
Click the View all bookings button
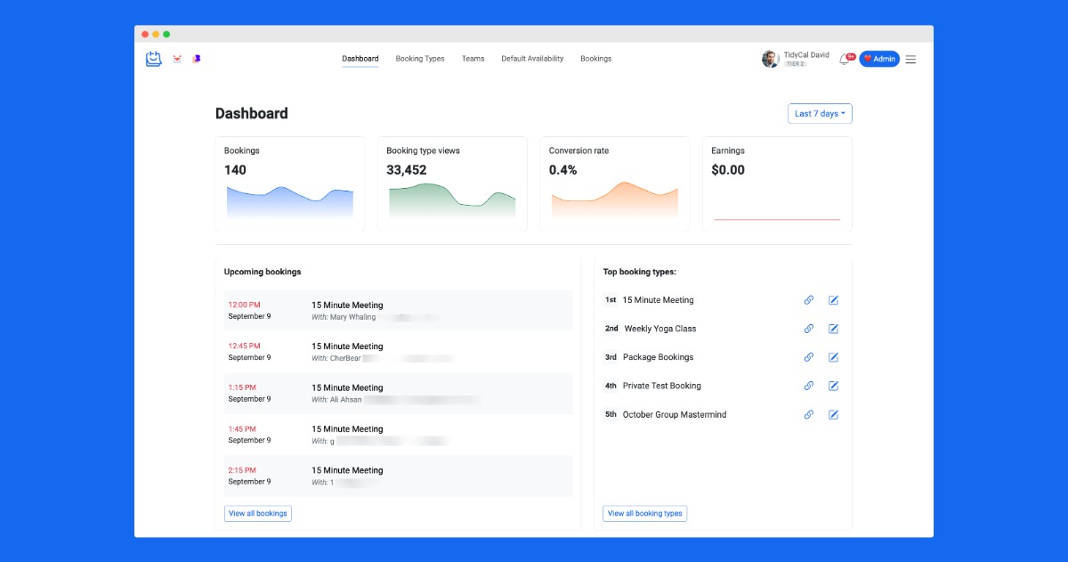257,513
